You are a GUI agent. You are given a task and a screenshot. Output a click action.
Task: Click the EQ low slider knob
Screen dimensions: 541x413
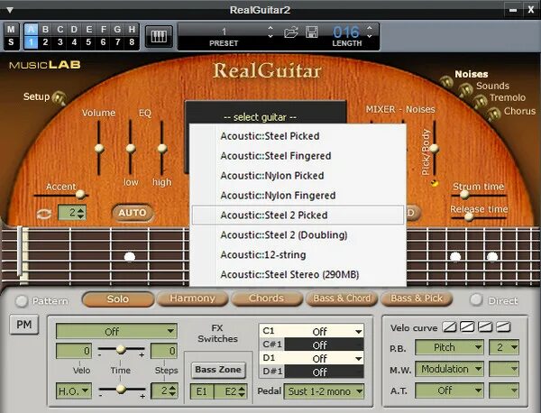pos(131,149)
